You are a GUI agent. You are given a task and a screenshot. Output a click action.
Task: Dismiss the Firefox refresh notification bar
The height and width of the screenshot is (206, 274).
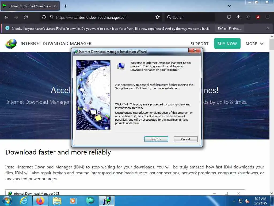267,28
